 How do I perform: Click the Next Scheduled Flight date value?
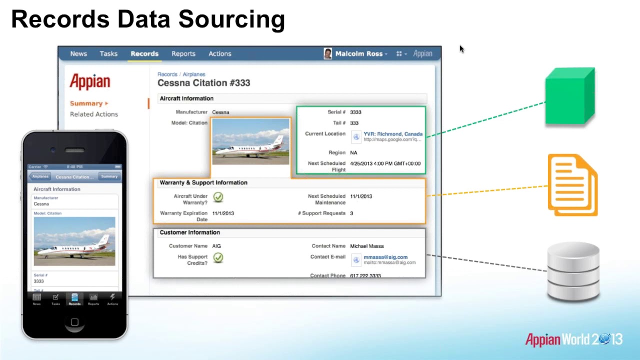[x=385, y=163]
